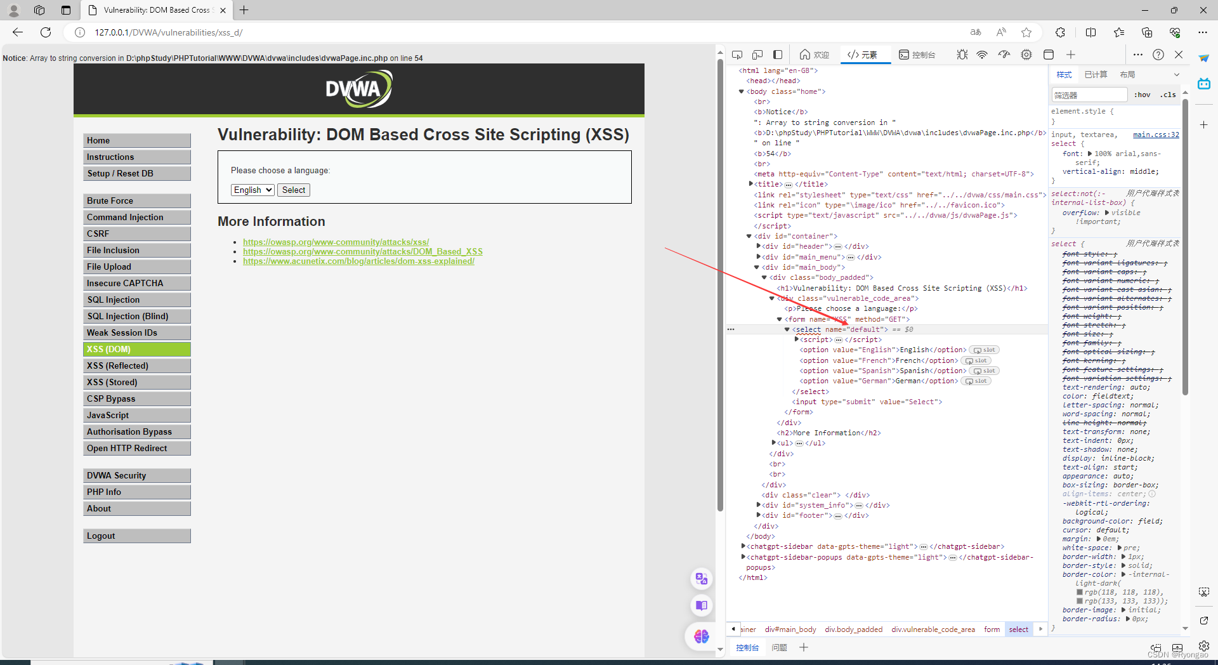Click the translate page icon in address bar

point(976,32)
